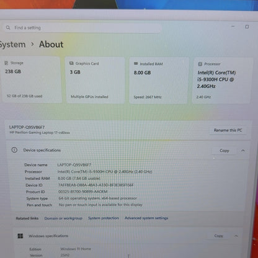Viewport: 258px width, 258px height.
Task: Click the Processor chip icon
Action: coord(200,64)
